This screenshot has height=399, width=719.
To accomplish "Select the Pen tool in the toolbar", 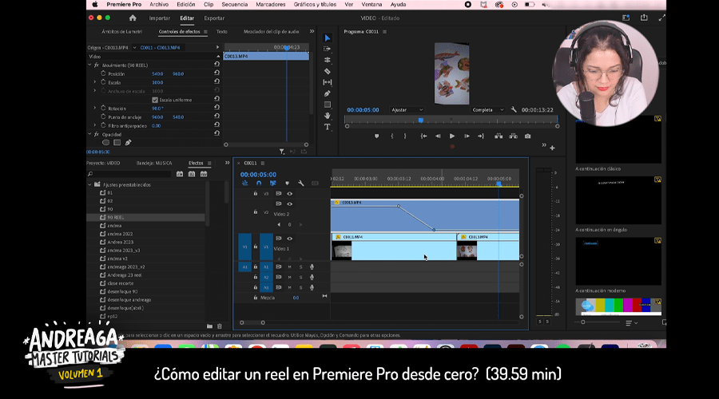I will click(x=328, y=93).
